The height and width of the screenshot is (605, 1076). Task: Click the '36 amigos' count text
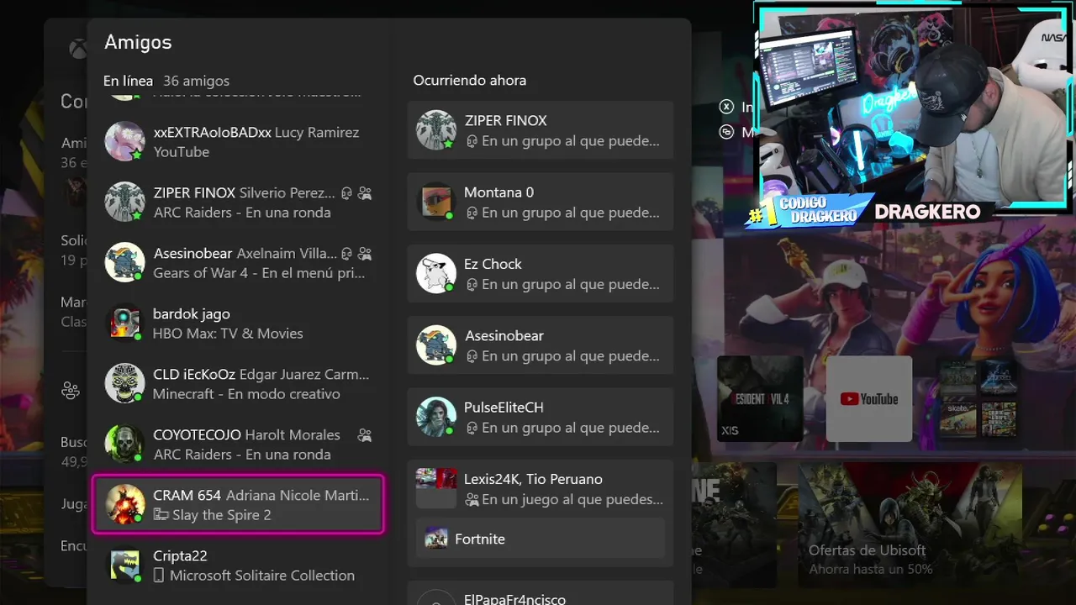pyautogui.click(x=197, y=81)
